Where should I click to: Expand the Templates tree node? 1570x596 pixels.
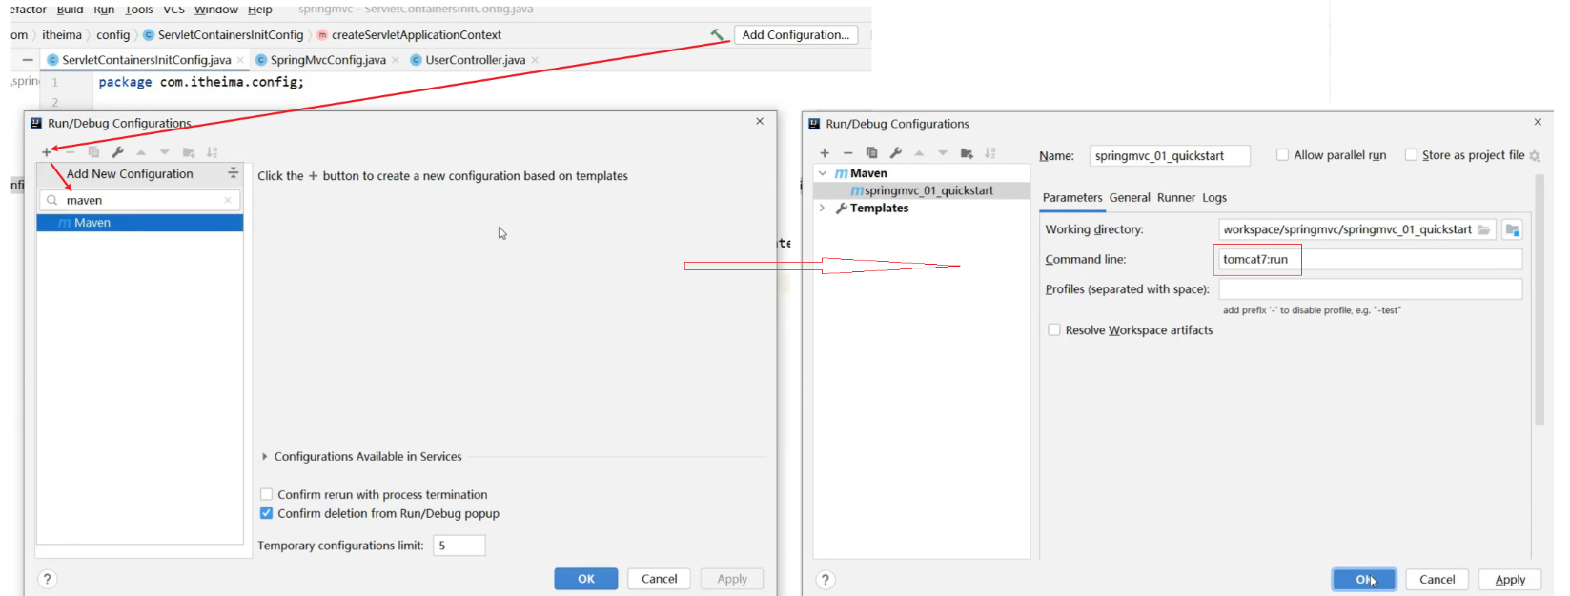pos(823,208)
